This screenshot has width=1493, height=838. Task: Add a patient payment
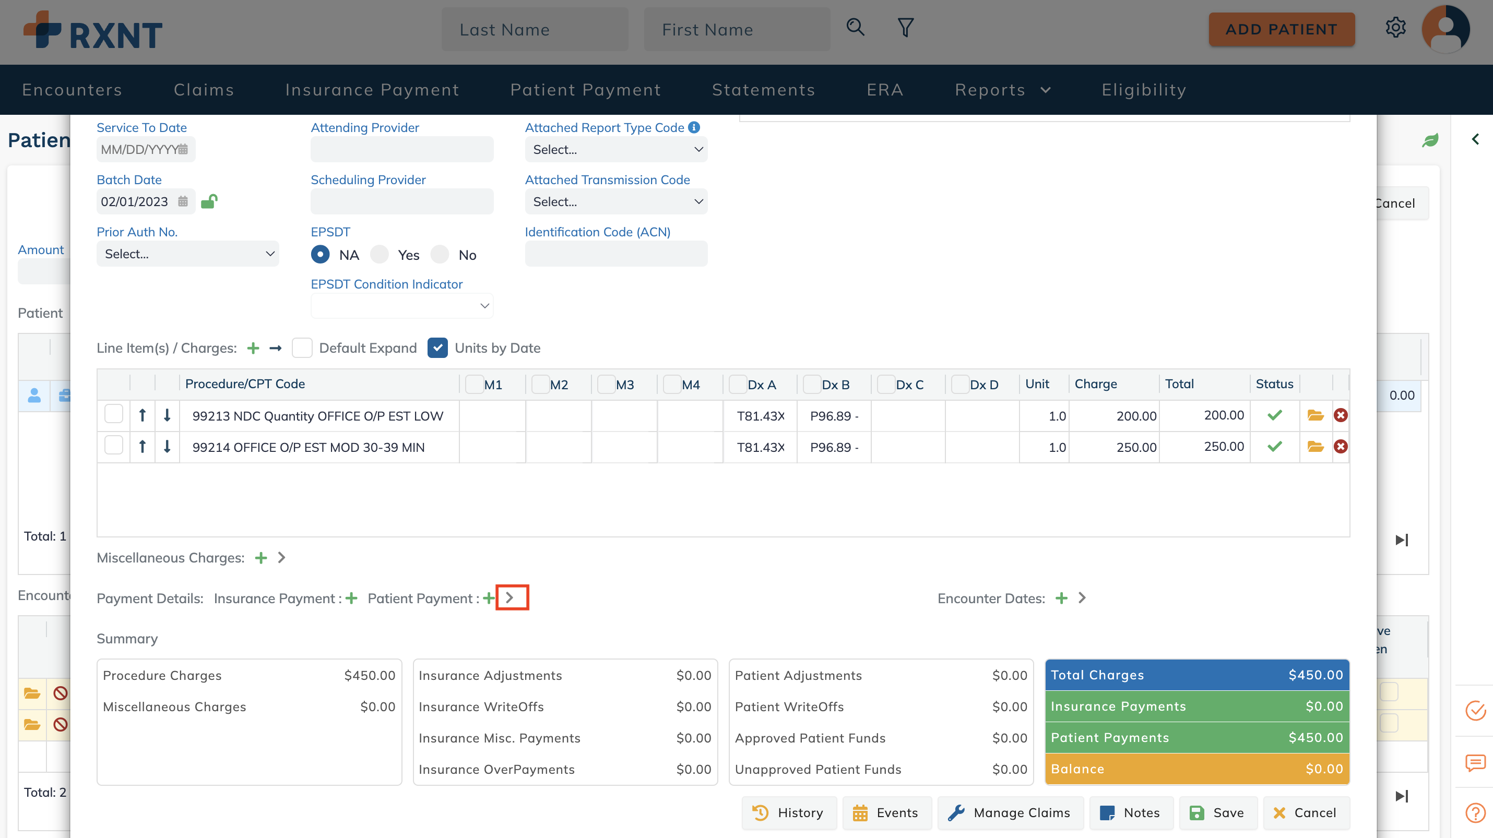(489, 598)
